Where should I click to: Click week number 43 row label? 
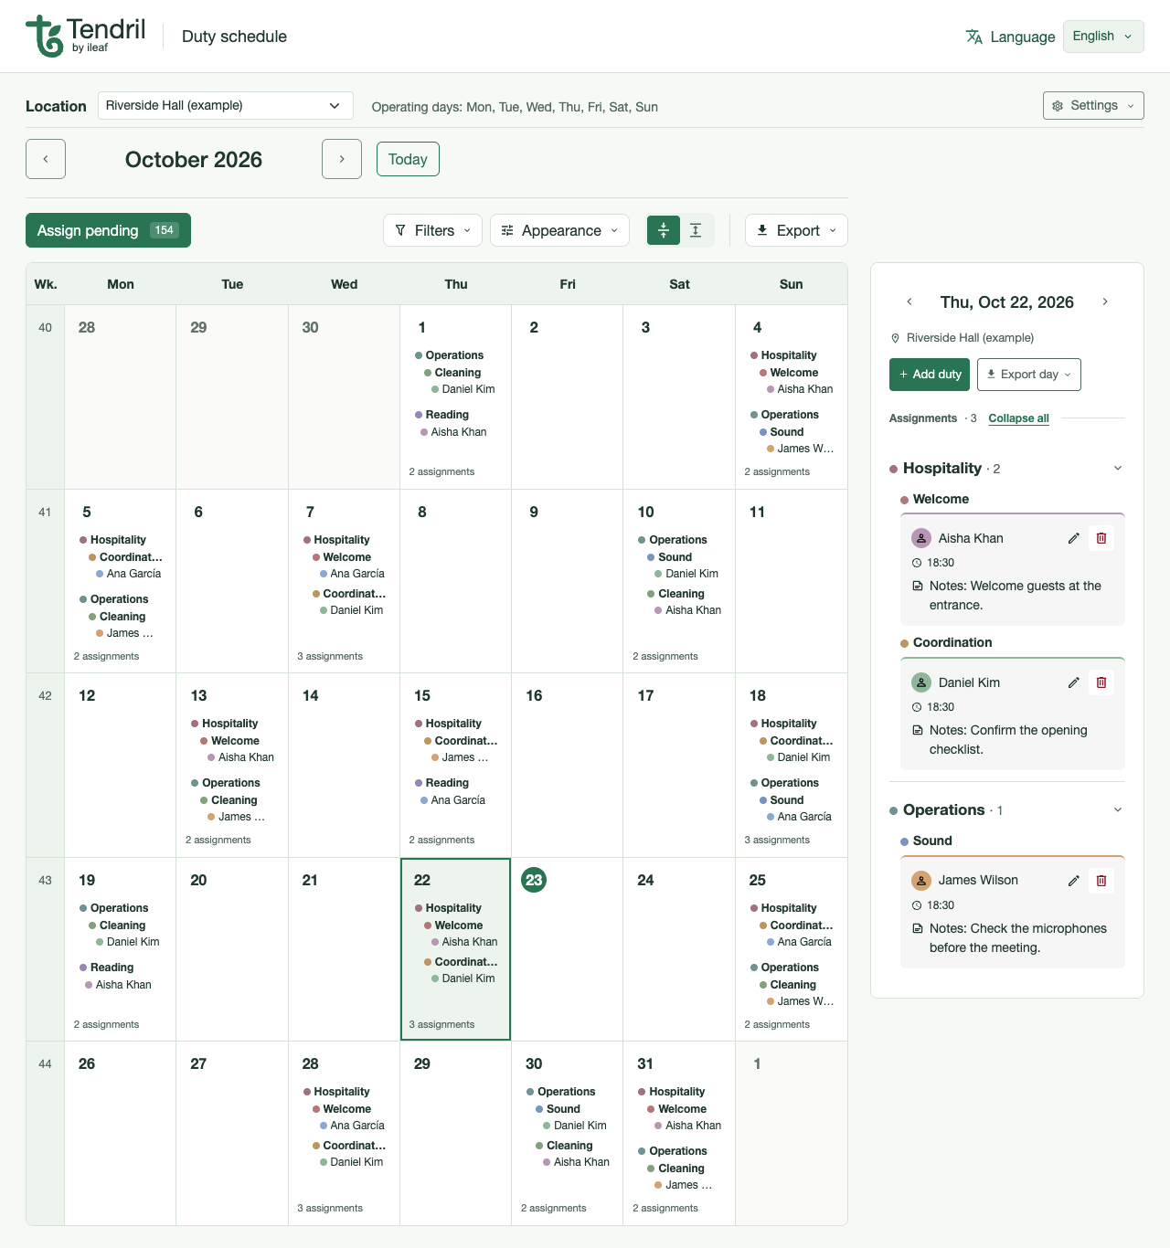click(x=45, y=881)
